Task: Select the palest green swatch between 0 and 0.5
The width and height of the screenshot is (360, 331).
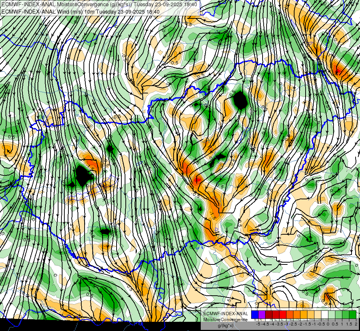Action: tap(332, 314)
